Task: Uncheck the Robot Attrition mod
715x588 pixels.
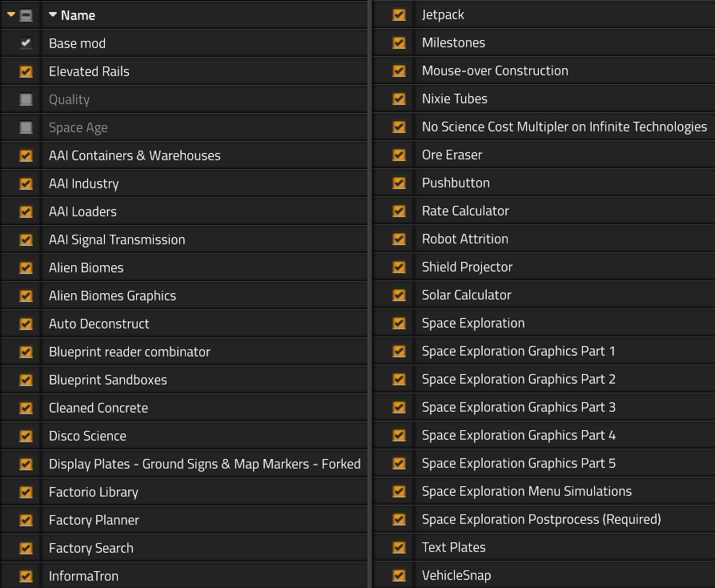Action: (399, 239)
